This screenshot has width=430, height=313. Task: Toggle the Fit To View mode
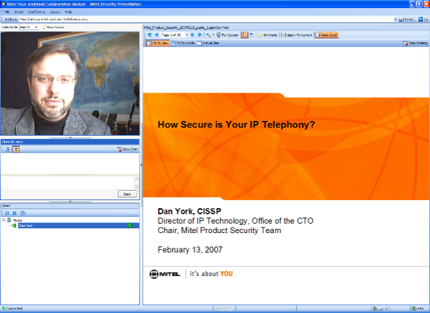tap(157, 43)
